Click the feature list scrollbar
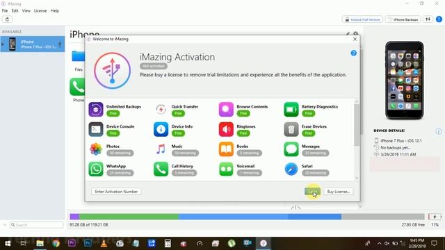445x250 pixels. [x=357, y=125]
